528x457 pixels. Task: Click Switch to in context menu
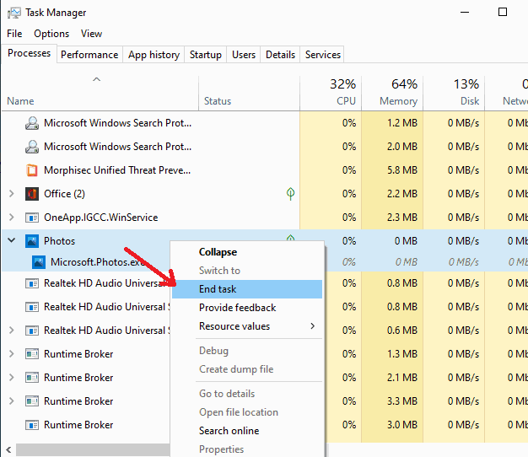point(247,271)
